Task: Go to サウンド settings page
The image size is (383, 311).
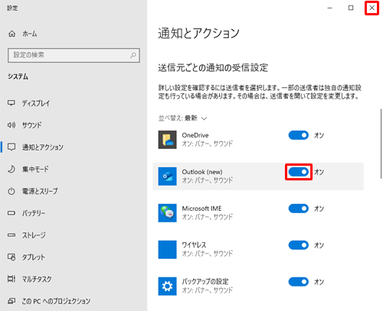Action: 31,125
